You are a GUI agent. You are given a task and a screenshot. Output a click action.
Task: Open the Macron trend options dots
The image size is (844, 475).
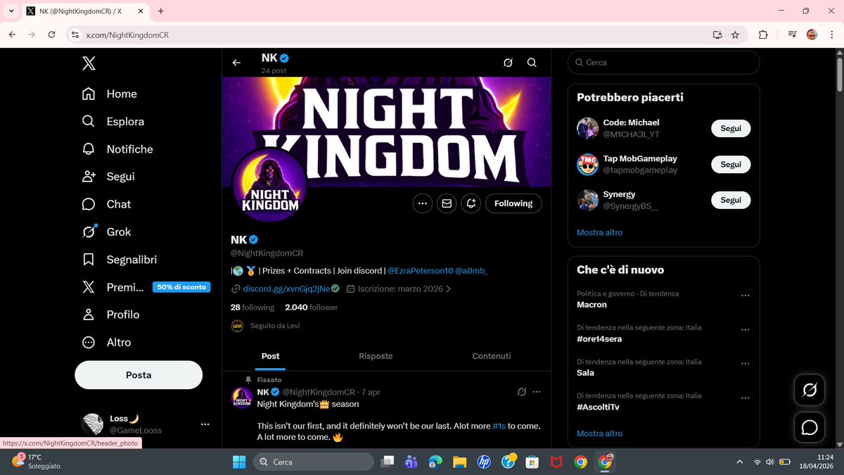pos(745,296)
